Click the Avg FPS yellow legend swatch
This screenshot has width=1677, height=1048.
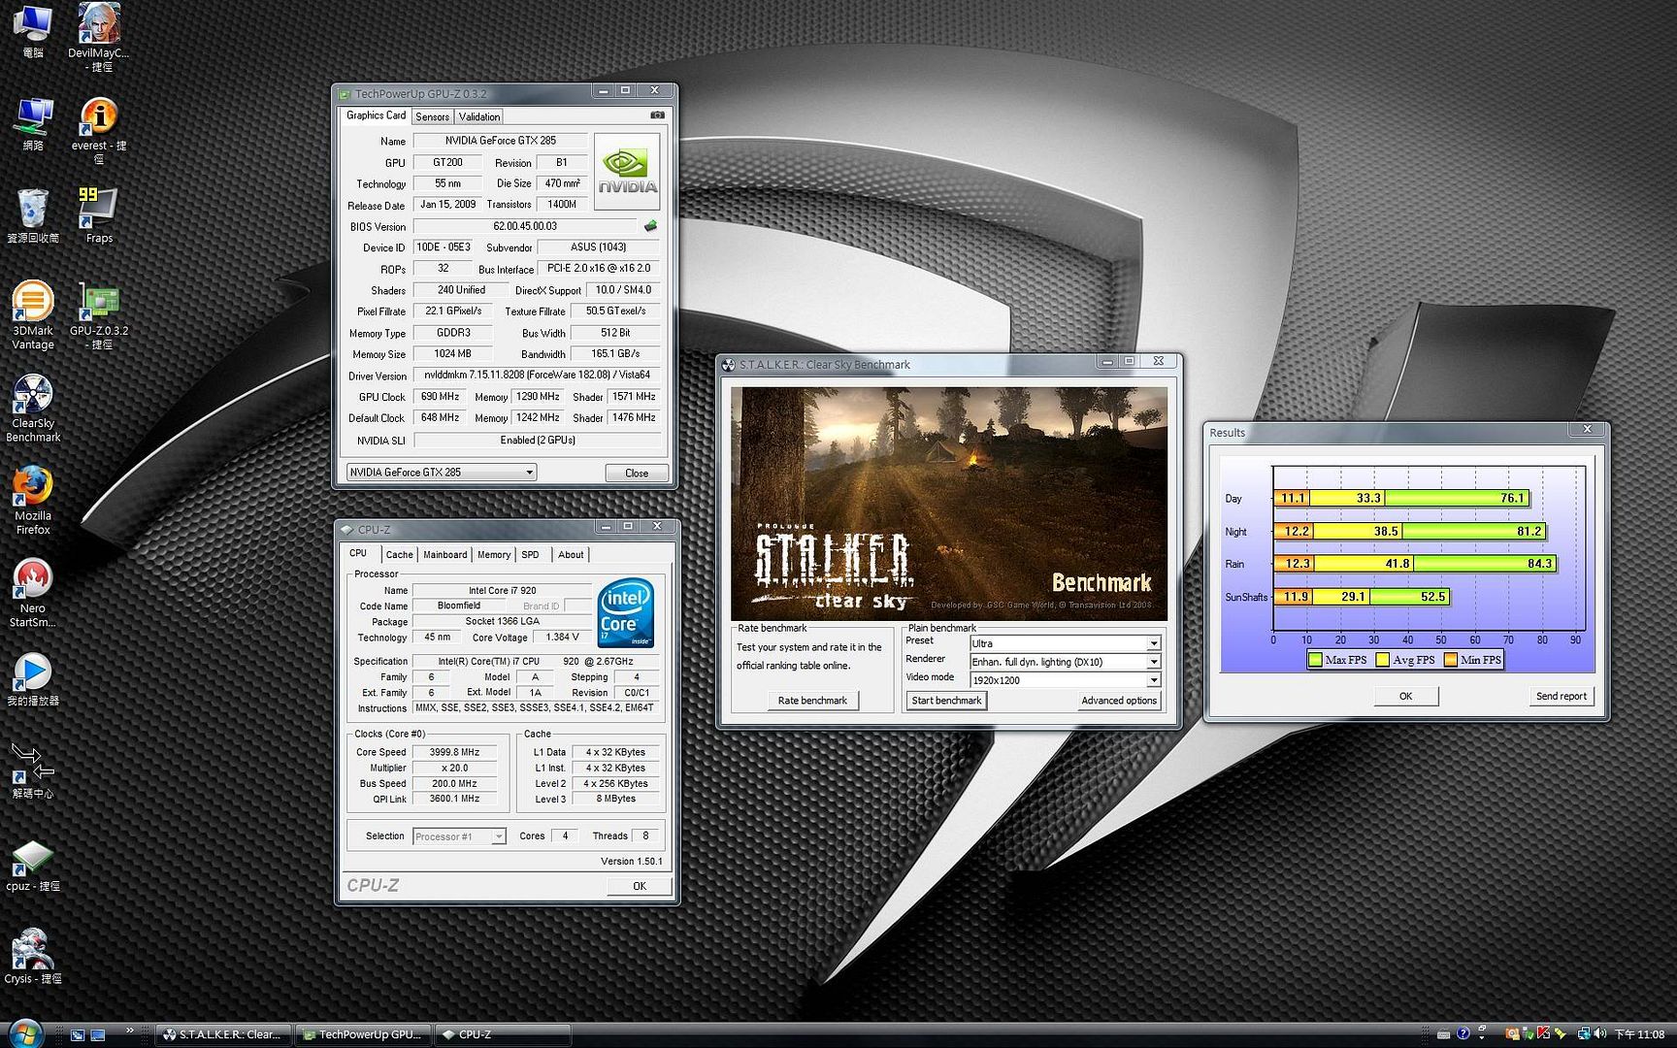tap(1382, 660)
